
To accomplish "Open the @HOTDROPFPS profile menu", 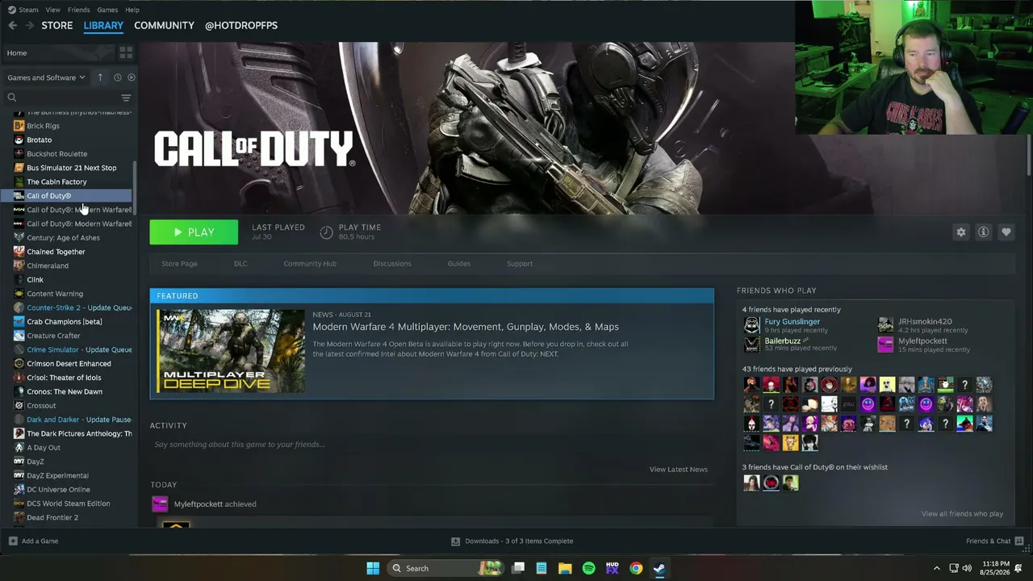I will click(240, 26).
